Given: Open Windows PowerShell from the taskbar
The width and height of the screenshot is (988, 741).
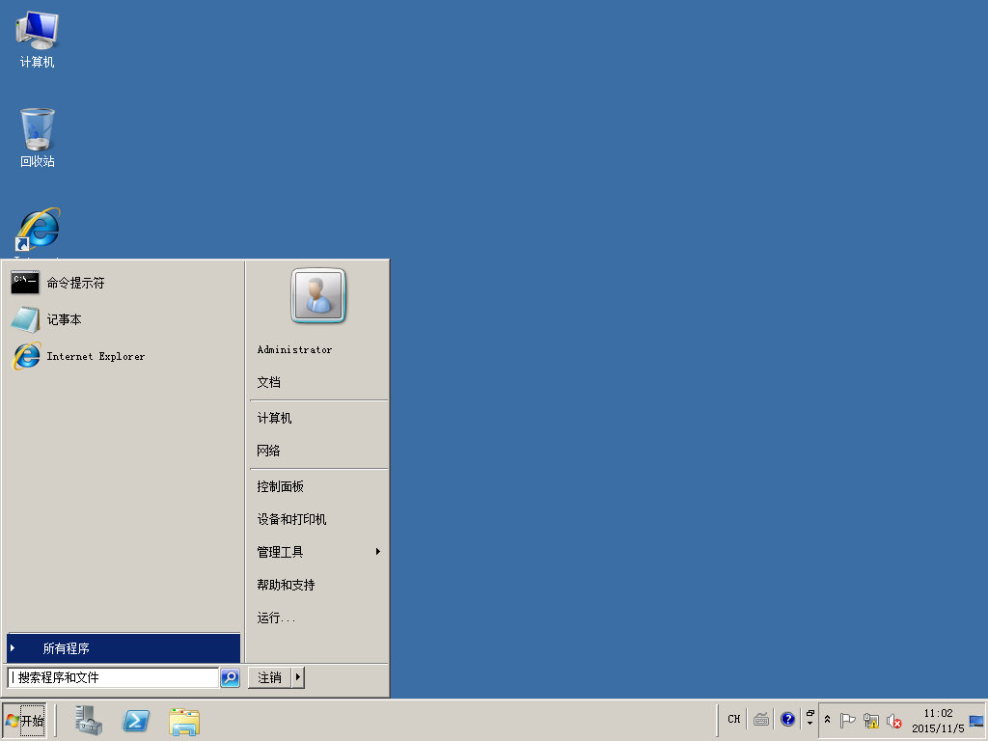Looking at the screenshot, I should coord(136,720).
